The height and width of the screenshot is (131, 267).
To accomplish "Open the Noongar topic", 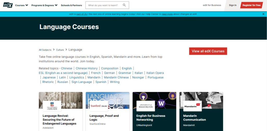I will (138, 77).
